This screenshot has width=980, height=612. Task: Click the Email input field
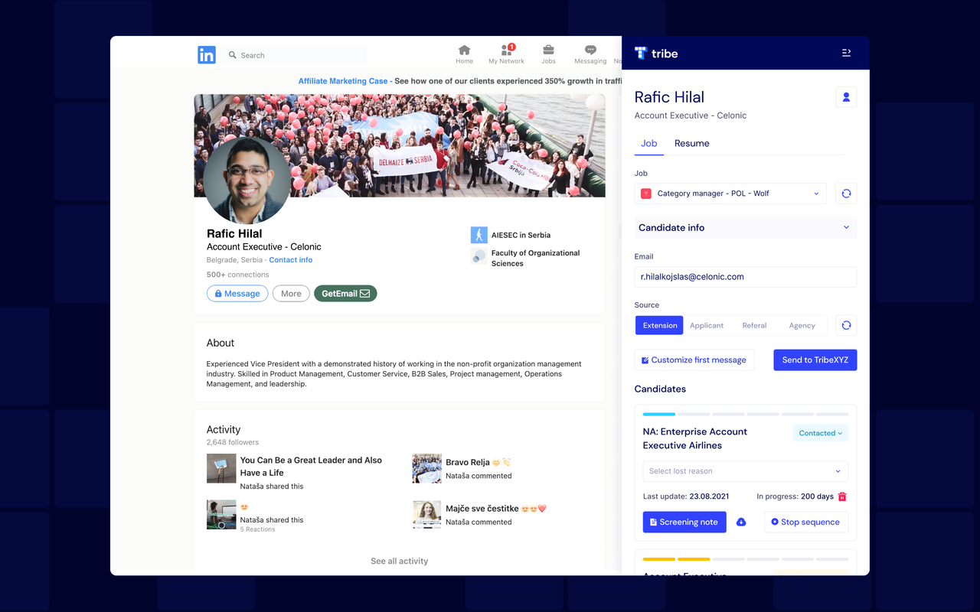tap(746, 277)
